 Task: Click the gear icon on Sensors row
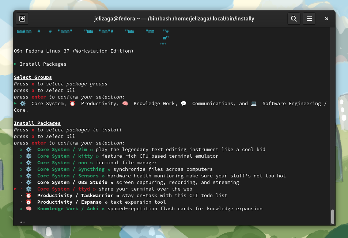pos(29,176)
